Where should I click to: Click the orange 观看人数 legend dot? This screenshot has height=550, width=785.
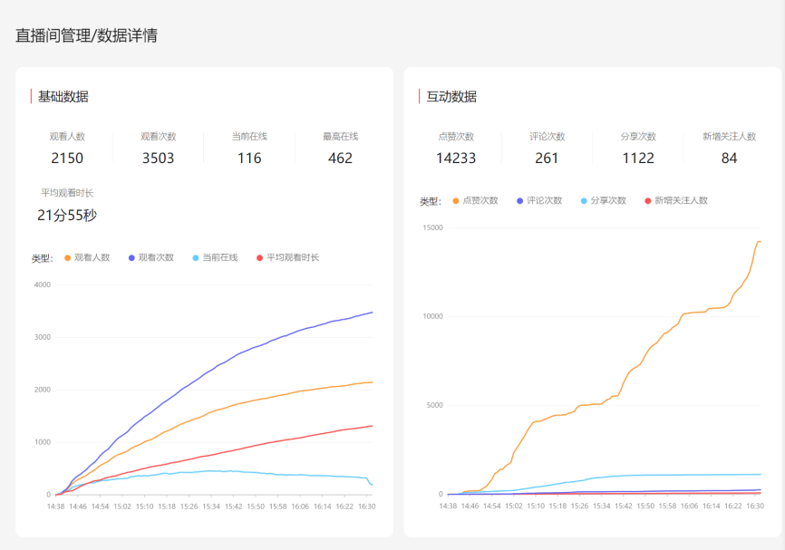point(68,257)
